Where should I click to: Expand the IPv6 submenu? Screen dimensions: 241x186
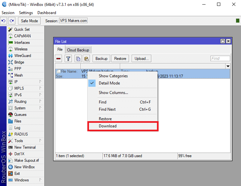coord(40,95)
